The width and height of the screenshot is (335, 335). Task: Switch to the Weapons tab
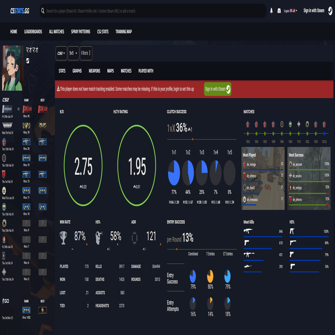pyautogui.click(x=94, y=71)
